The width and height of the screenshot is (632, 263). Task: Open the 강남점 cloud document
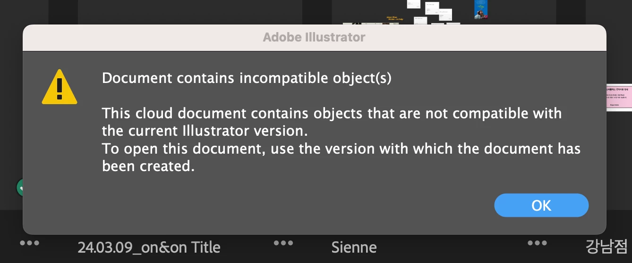click(x=606, y=247)
